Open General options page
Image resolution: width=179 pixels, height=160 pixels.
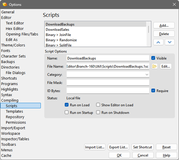(x=8, y=12)
